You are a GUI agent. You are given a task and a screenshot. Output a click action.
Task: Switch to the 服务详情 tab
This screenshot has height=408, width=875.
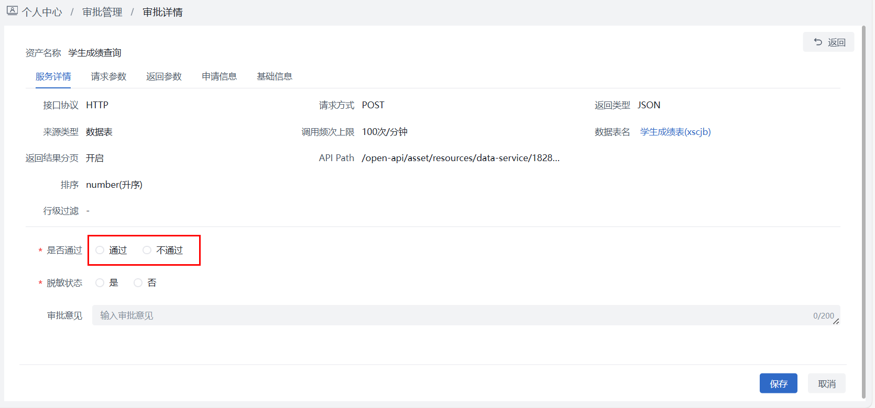point(53,76)
